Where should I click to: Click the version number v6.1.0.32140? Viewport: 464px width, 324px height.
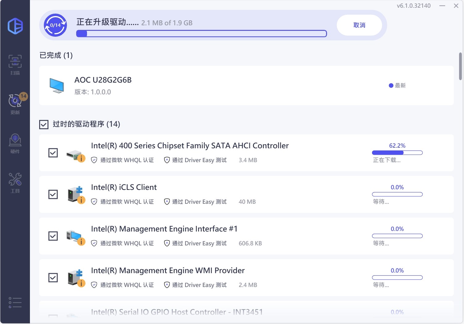coord(414,6)
